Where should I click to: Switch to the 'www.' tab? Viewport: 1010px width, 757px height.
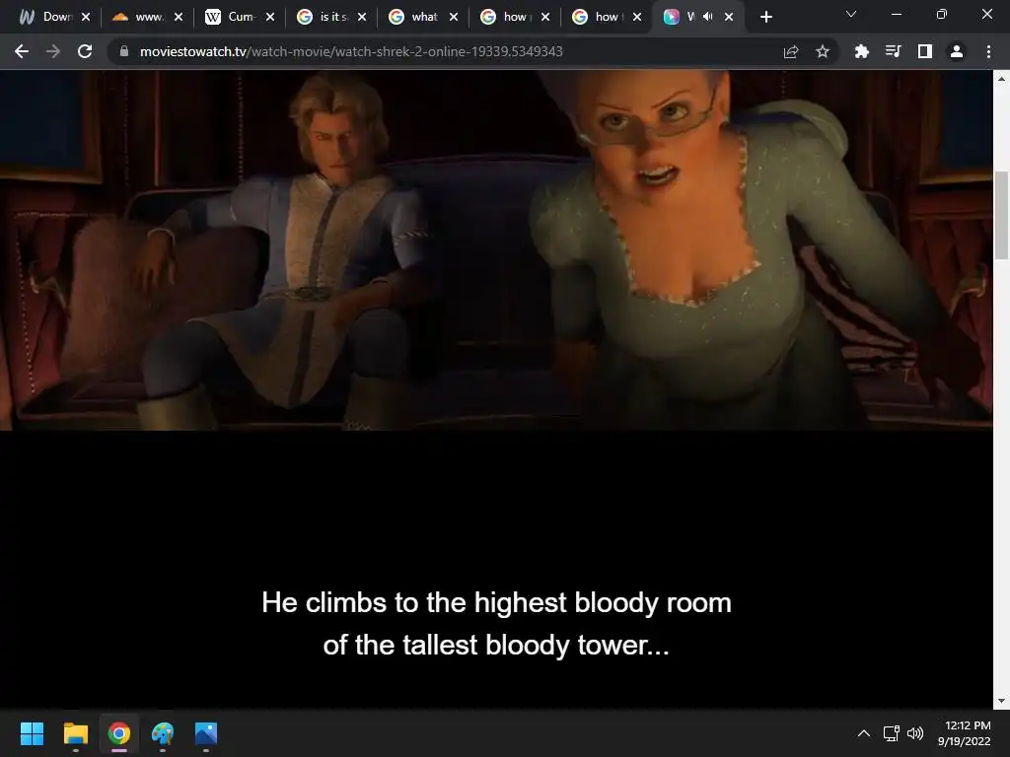coord(139,17)
